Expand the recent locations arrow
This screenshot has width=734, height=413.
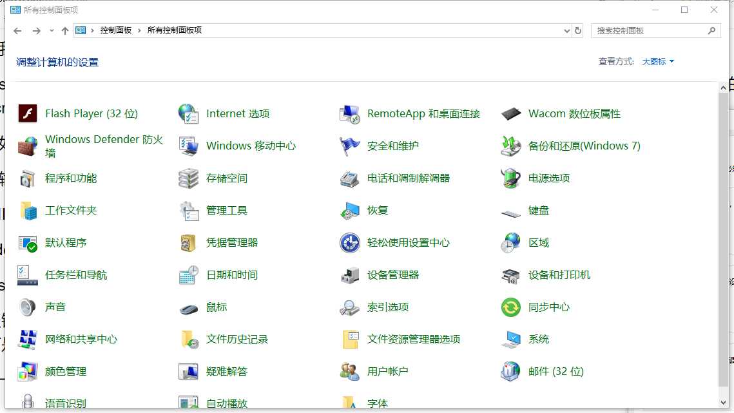(52, 30)
